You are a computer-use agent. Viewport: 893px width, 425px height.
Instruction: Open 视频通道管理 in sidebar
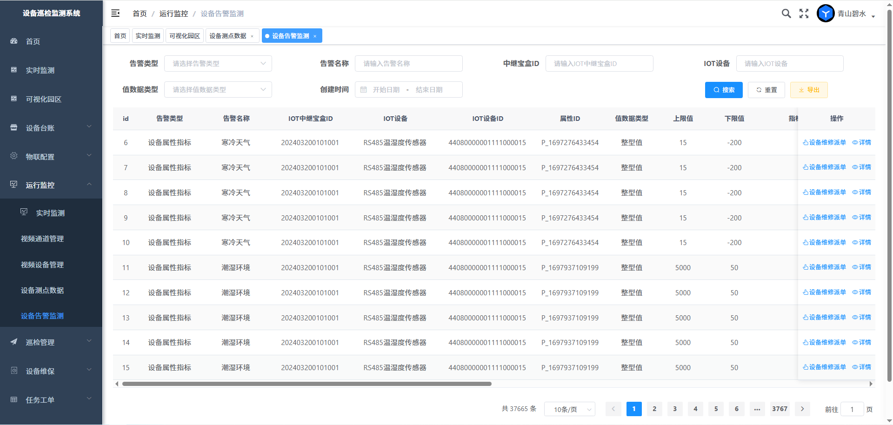(42, 239)
